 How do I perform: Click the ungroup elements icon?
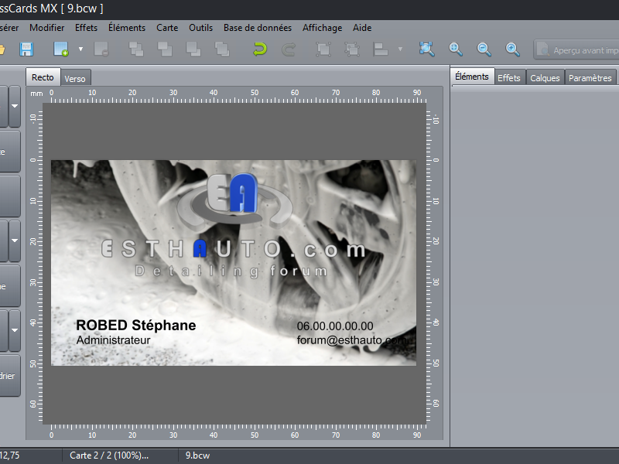click(352, 49)
